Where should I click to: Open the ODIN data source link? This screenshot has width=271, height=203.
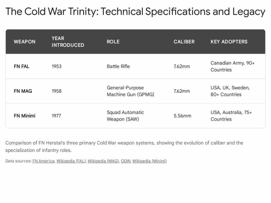click(126, 161)
